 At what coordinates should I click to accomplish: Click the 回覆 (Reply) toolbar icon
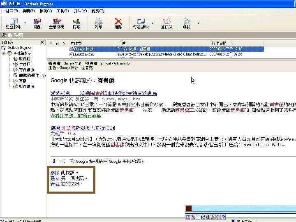click(x=37, y=21)
